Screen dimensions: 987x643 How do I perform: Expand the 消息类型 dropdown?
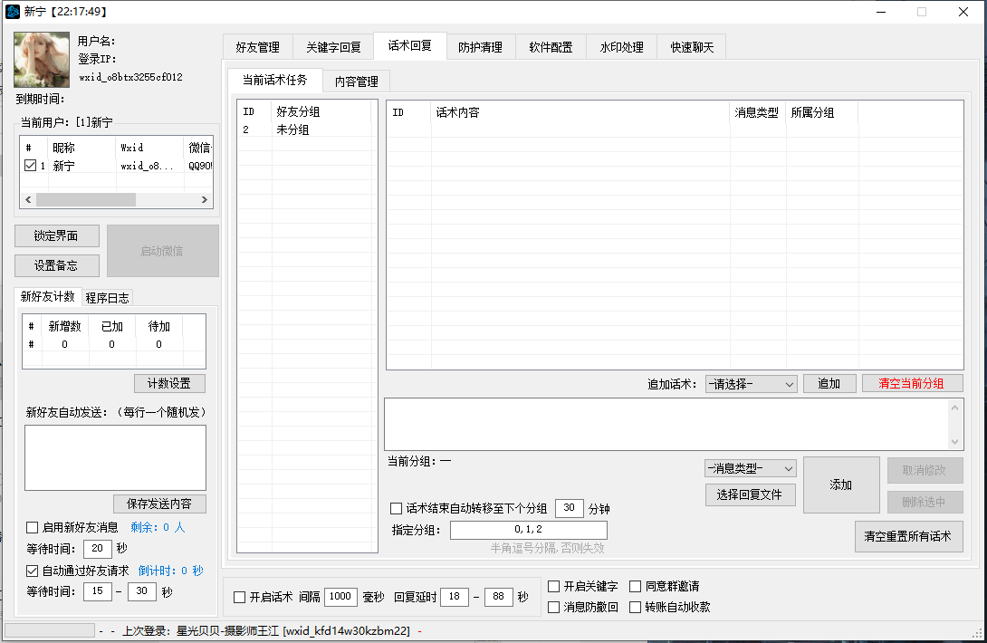pyautogui.click(x=751, y=468)
